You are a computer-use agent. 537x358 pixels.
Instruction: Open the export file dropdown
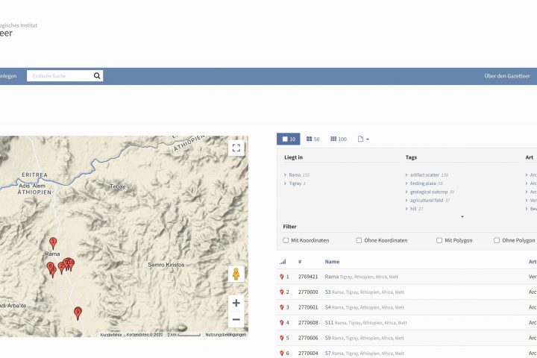click(363, 139)
